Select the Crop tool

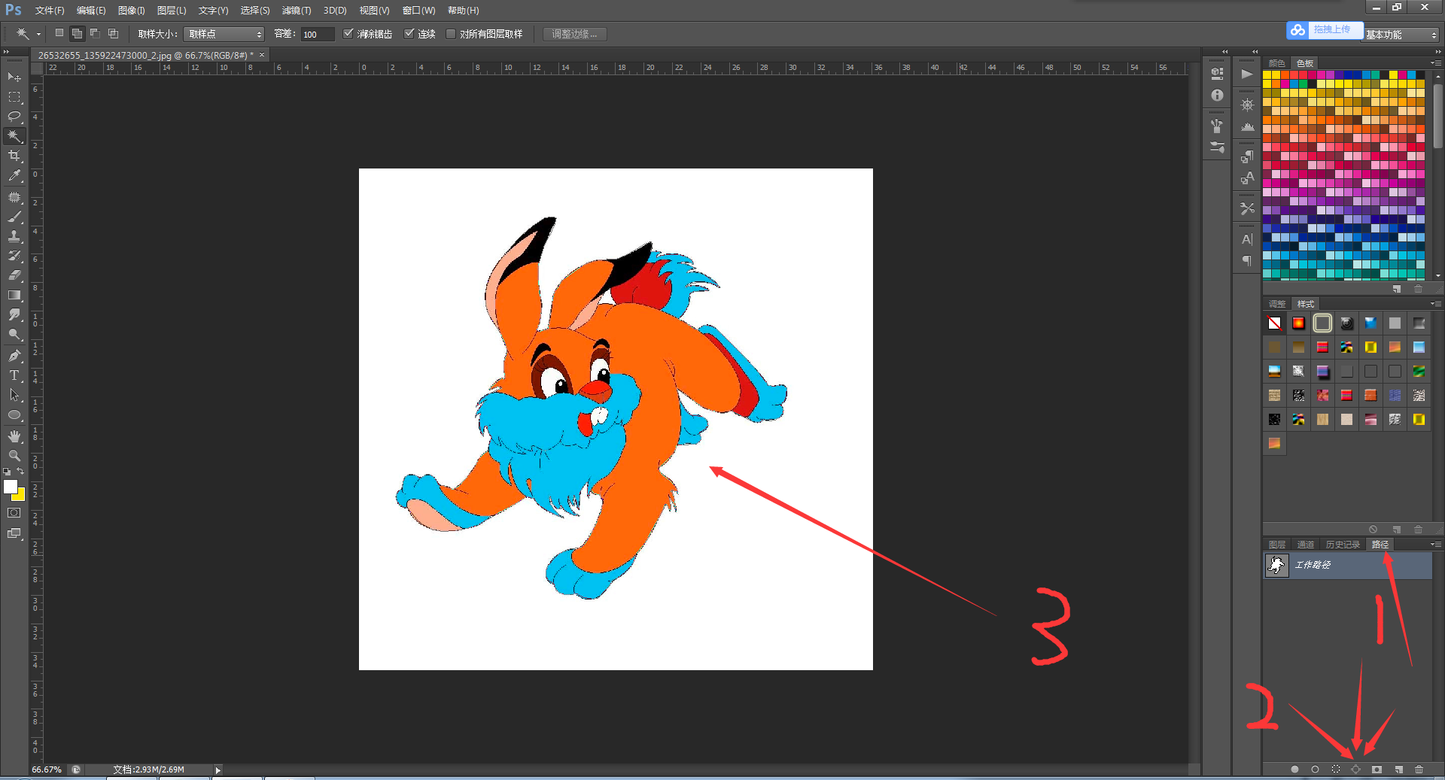tap(14, 156)
